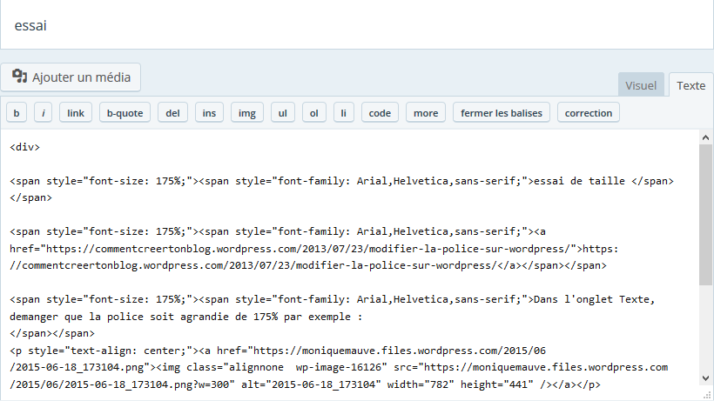This screenshot has width=714, height=401.
Task: Insert bold tag with b button
Action: click(17, 113)
